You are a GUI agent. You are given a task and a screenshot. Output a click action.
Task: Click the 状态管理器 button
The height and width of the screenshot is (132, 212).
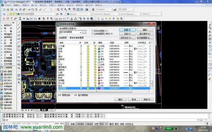pyautogui.click(x=145, y=38)
